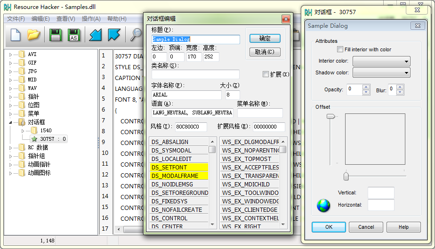This screenshot has width=435, height=249.
Task: Click the 确定 button in dialog editor
Action: (x=265, y=39)
